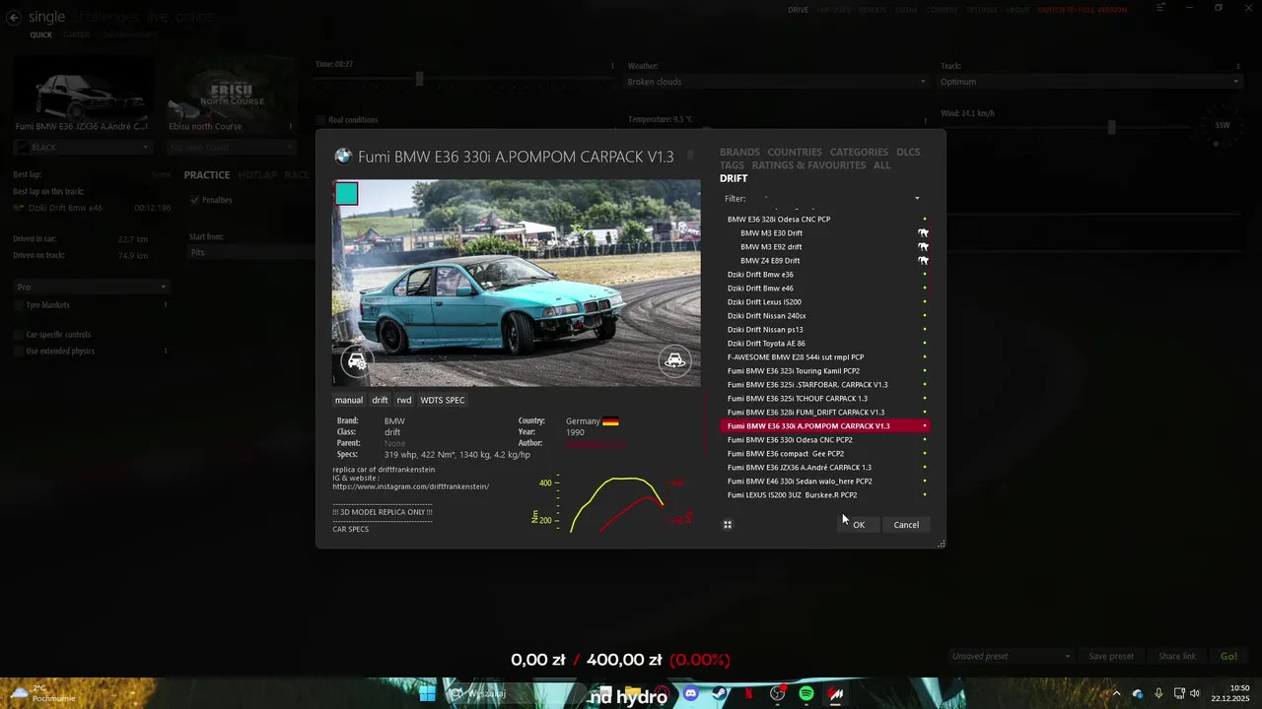Click the horse icon on BMW M3 E92 drift row
Image resolution: width=1262 pixels, height=709 pixels.
[923, 247]
